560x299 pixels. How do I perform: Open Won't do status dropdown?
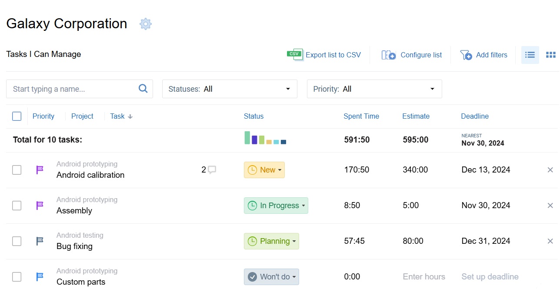pos(271,277)
